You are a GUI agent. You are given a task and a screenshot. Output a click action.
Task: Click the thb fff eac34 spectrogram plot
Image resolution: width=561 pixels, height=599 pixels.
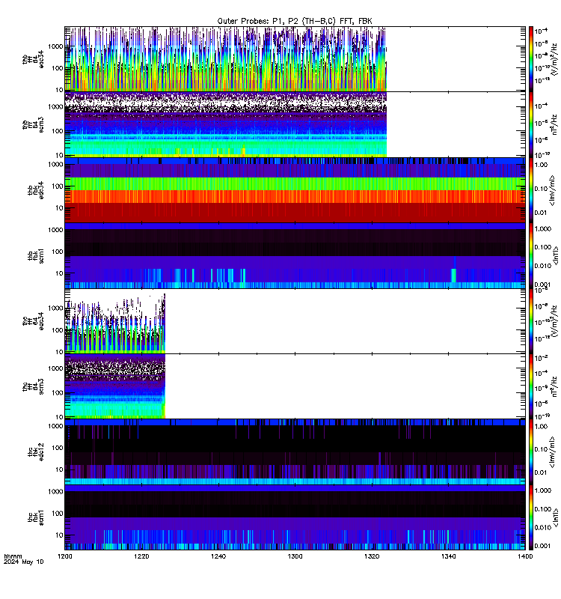pyautogui.click(x=295, y=59)
